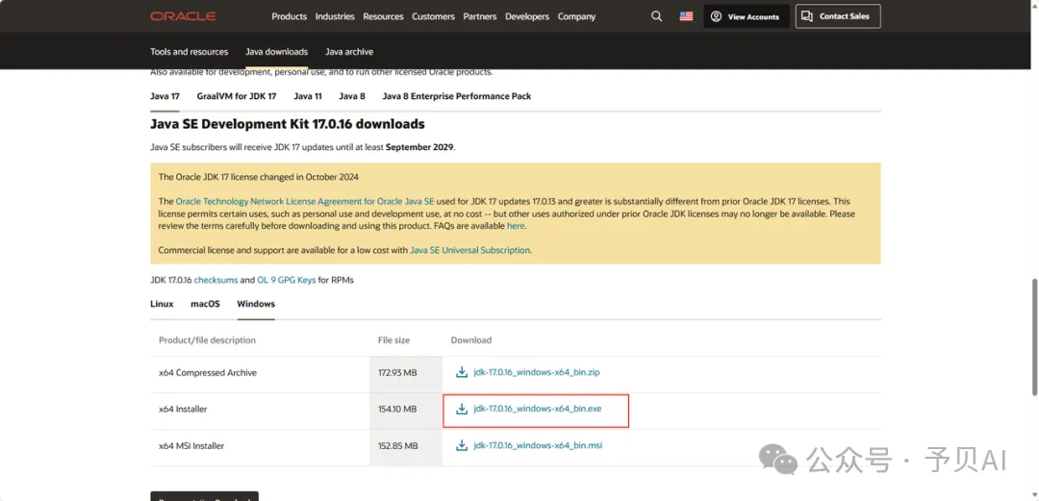Click the Download column header

[x=471, y=340]
